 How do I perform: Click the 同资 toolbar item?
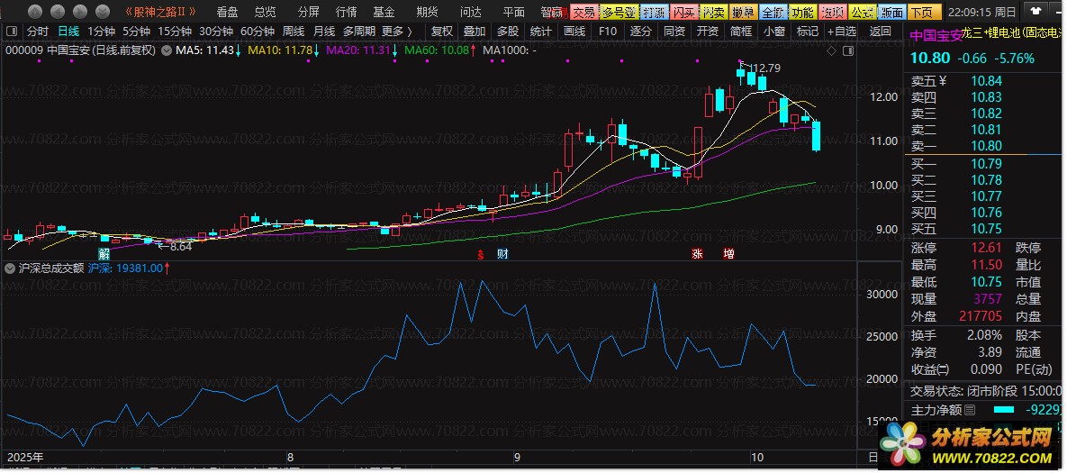click(674, 32)
